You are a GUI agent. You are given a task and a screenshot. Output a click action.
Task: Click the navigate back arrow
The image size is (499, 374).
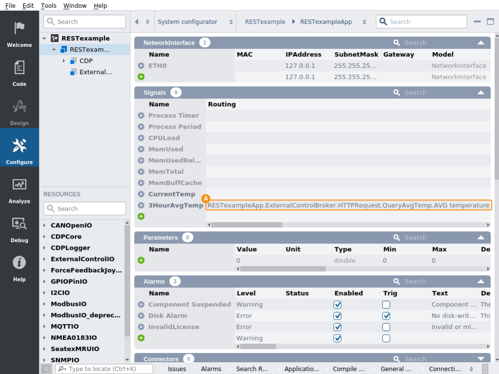[x=137, y=22]
